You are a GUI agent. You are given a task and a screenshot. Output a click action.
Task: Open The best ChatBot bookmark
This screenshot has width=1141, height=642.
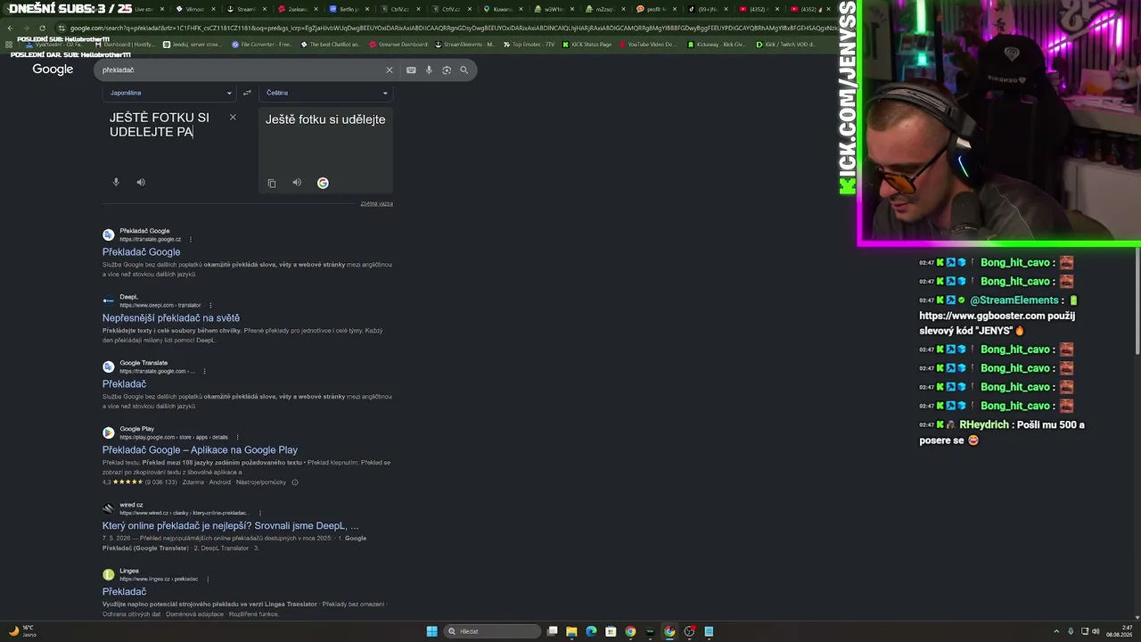tap(331, 44)
